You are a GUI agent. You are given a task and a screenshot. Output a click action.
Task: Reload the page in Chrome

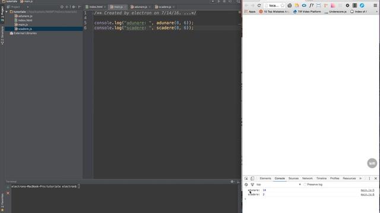tap(259, 5)
